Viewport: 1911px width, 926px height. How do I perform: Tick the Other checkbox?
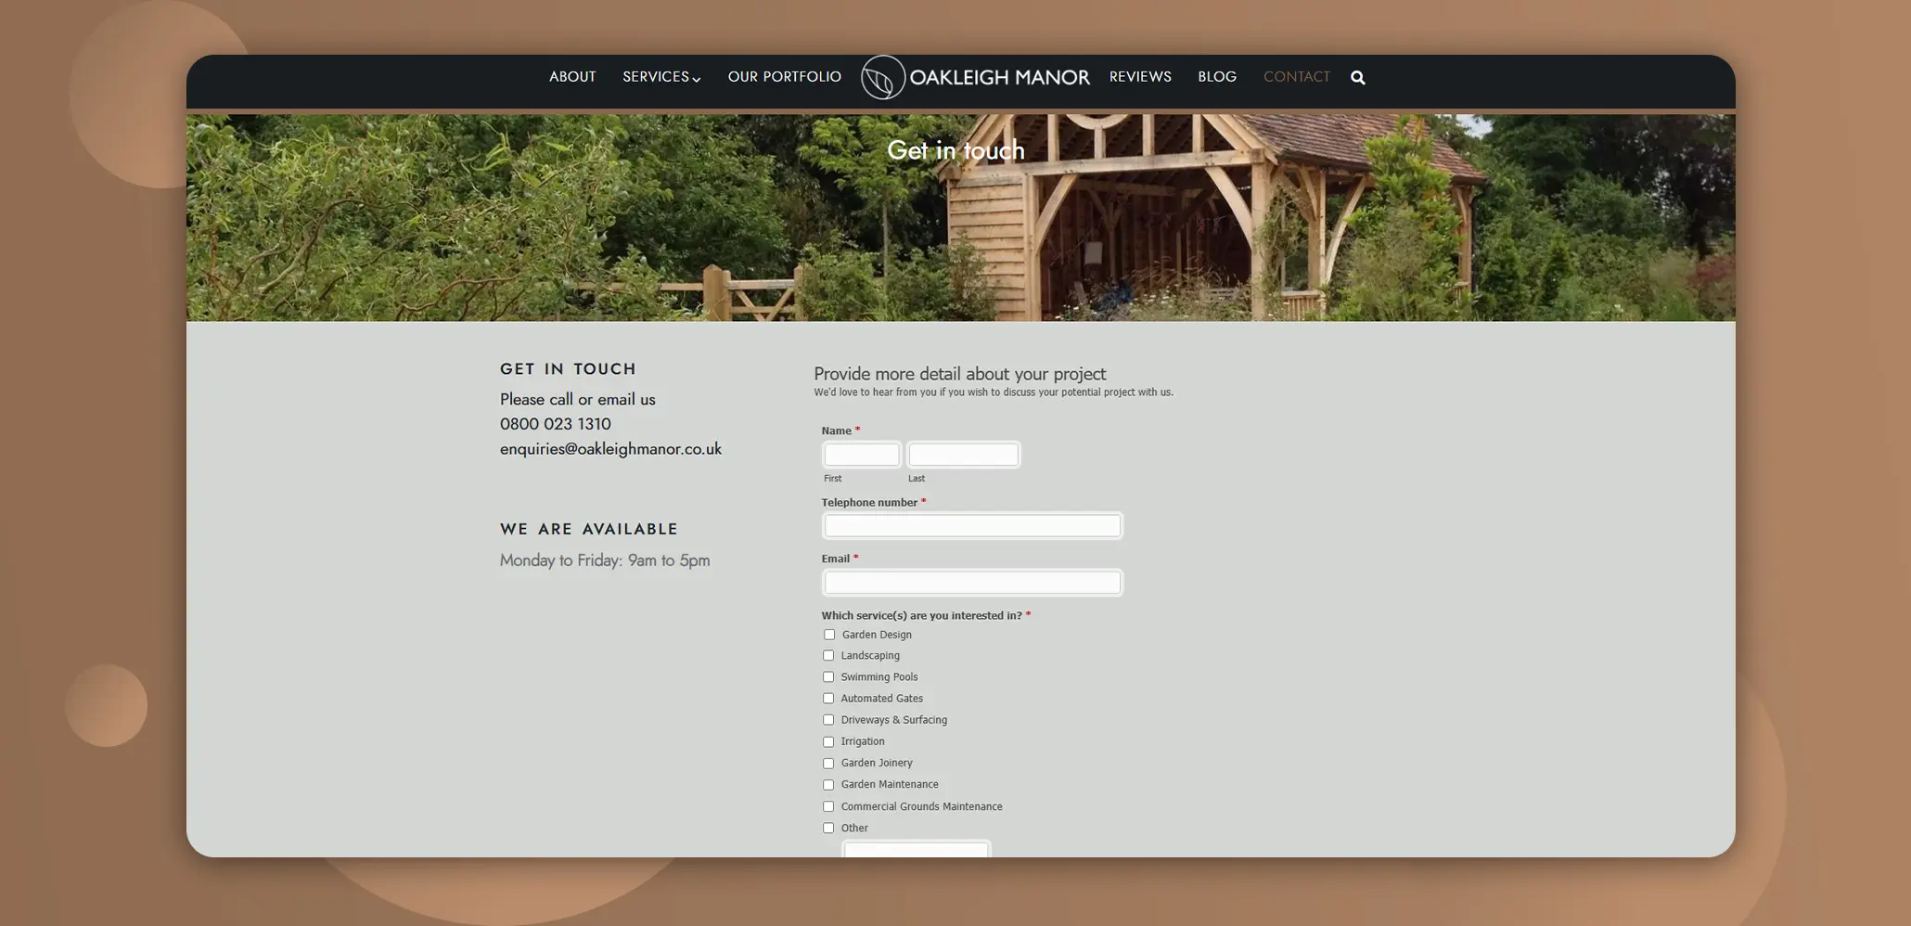tap(828, 829)
